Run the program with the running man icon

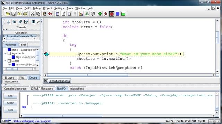click(106, 14)
